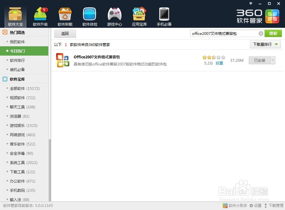285x210 pixels.
Task: Open the 手机必备 phone icon
Action: 164,17
